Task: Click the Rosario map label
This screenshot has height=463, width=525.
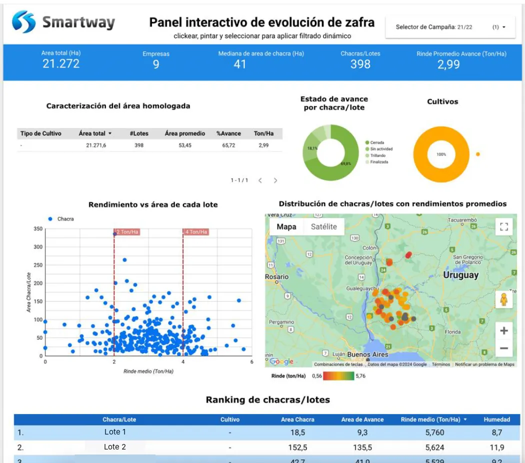Action: pos(276,277)
